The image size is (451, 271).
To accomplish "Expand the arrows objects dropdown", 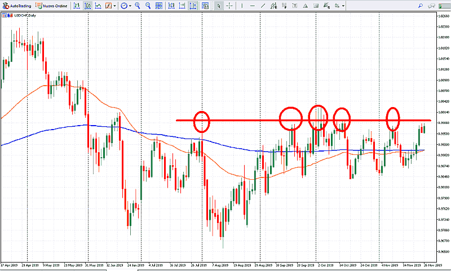I will [343, 6].
